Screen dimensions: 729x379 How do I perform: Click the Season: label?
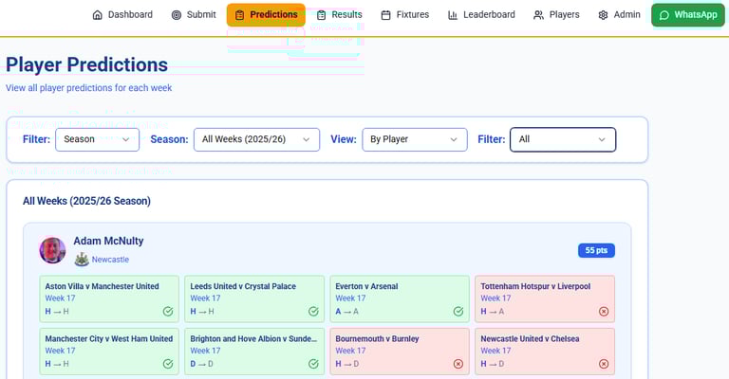pyautogui.click(x=169, y=139)
